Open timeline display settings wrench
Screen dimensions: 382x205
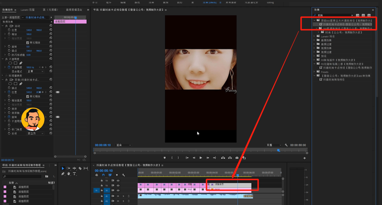click(x=123, y=175)
